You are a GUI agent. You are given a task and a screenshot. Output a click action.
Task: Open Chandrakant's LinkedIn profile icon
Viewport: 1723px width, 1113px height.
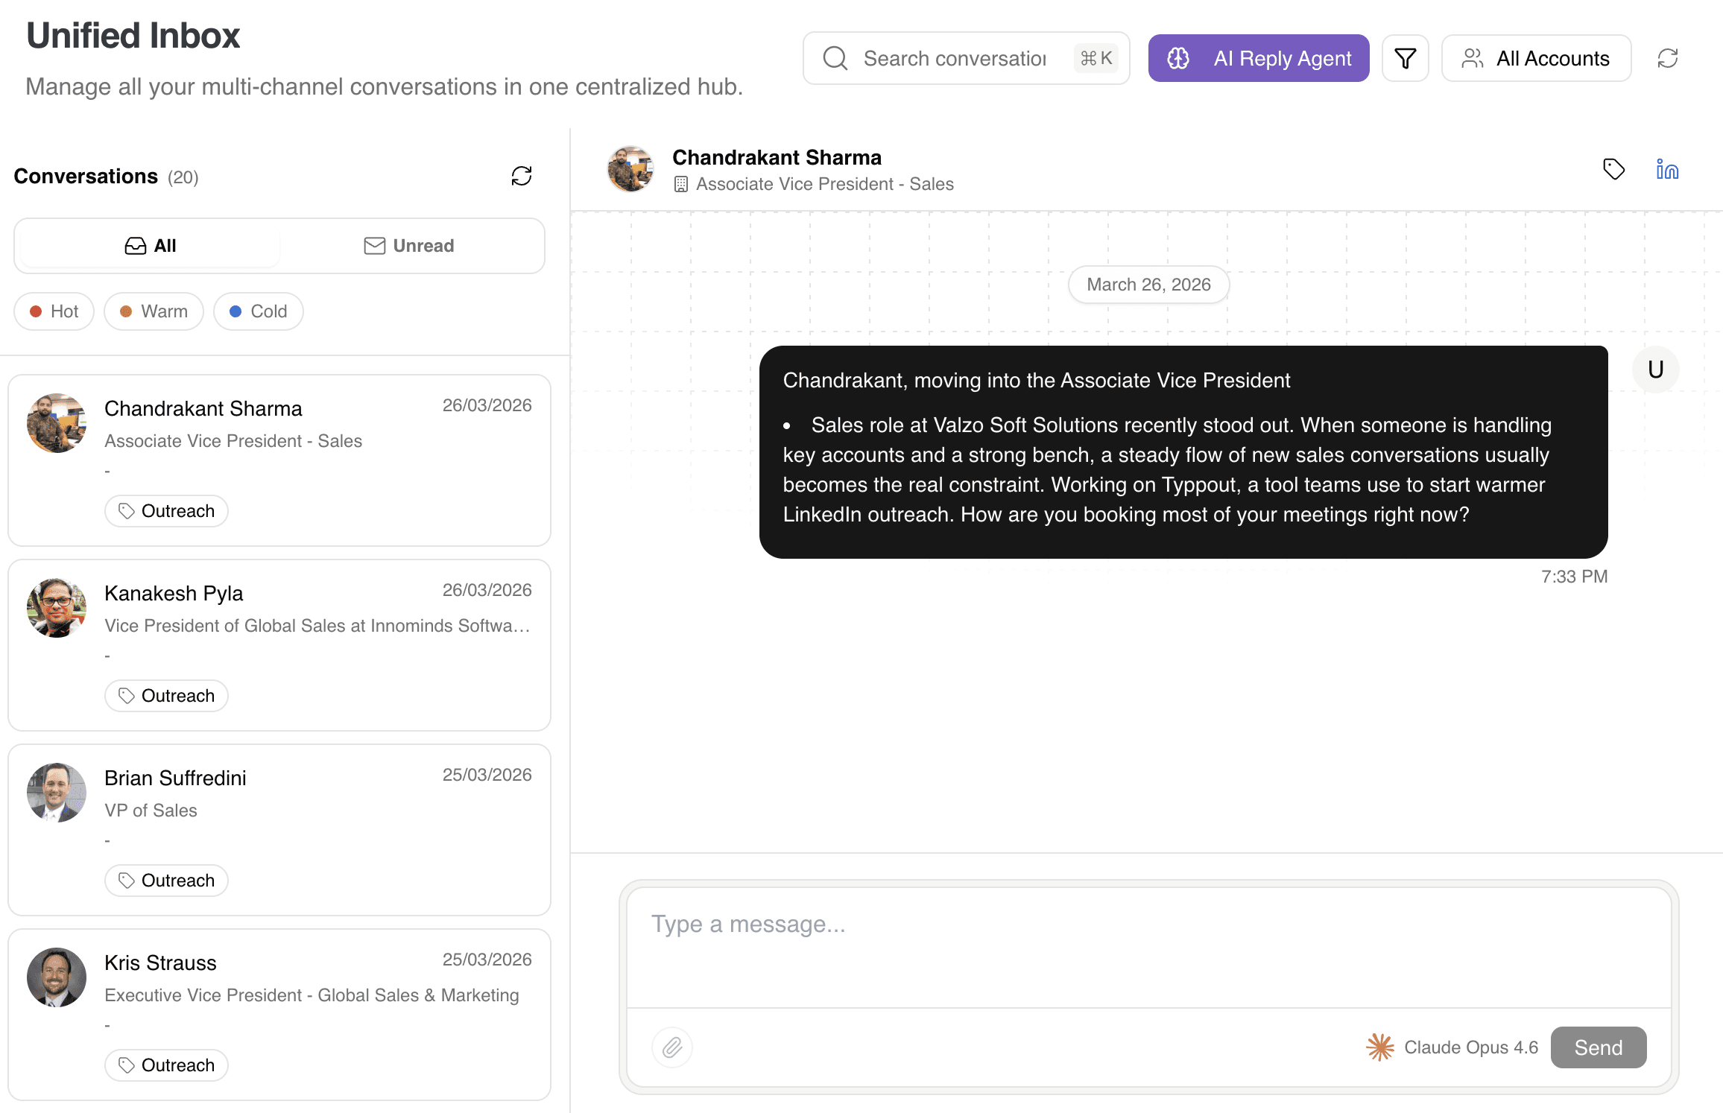(1666, 170)
